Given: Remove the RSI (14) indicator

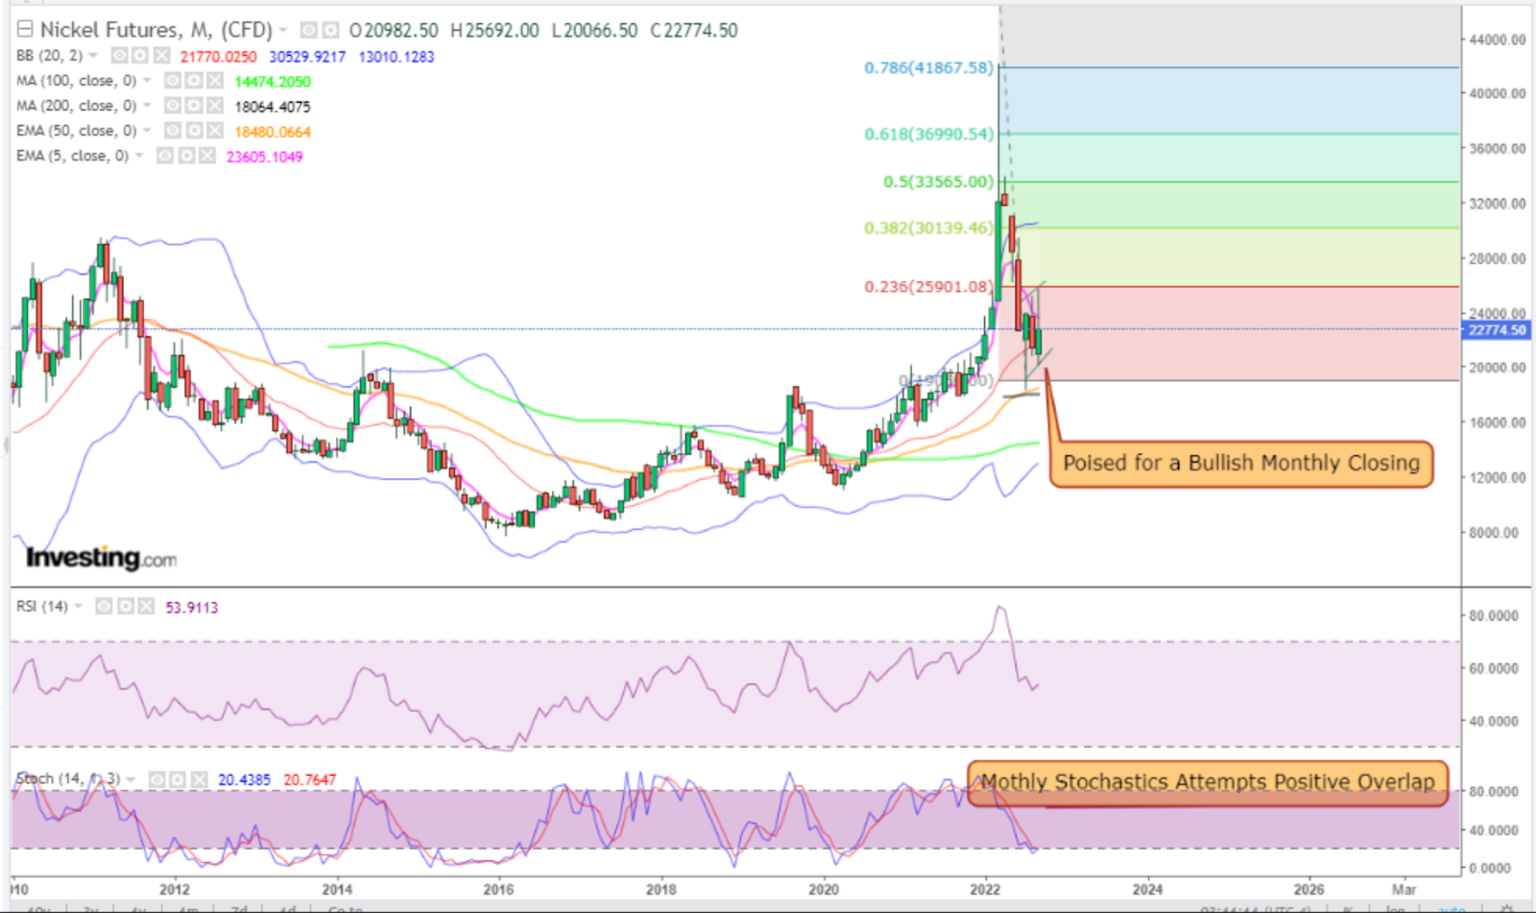Looking at the screenshot, I should [146, 606].
